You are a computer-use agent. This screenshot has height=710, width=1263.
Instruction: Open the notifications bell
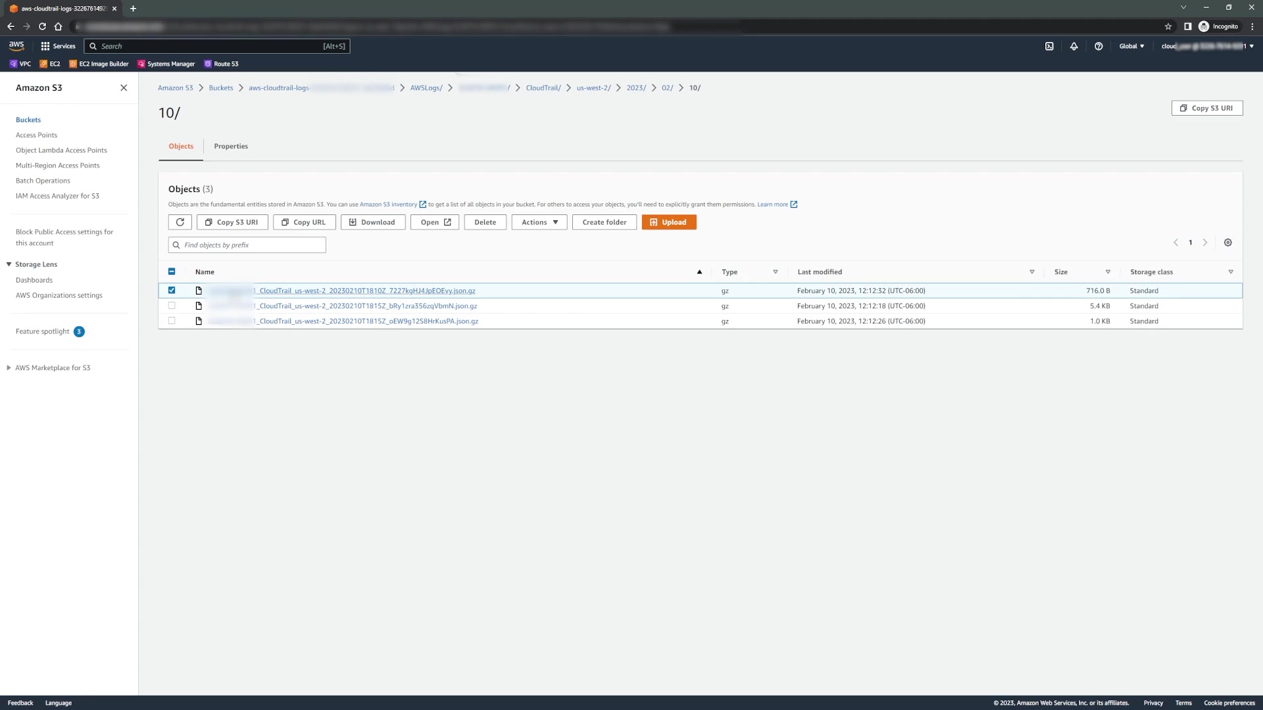1074,46
